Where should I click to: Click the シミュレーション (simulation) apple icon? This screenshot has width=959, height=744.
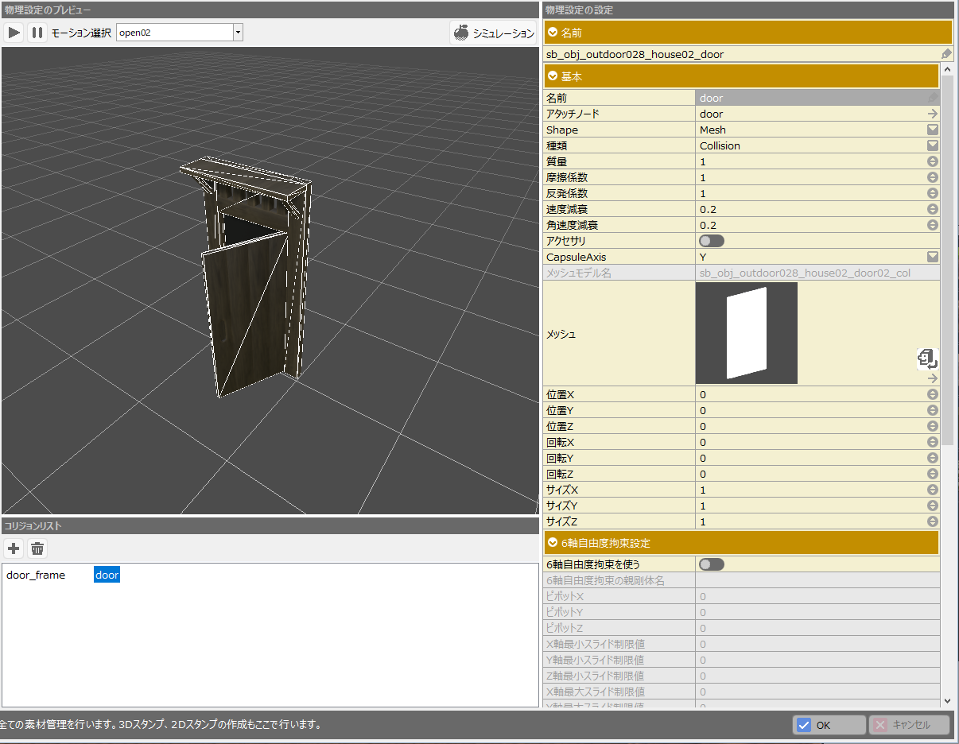tap(461, 33)
